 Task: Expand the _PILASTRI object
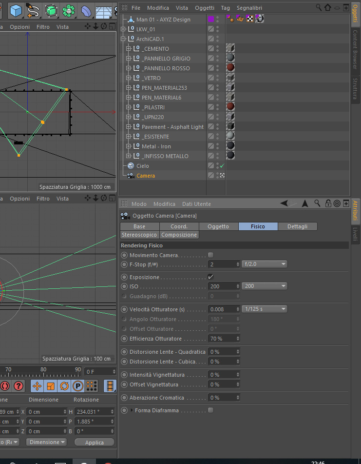[128, 107]
